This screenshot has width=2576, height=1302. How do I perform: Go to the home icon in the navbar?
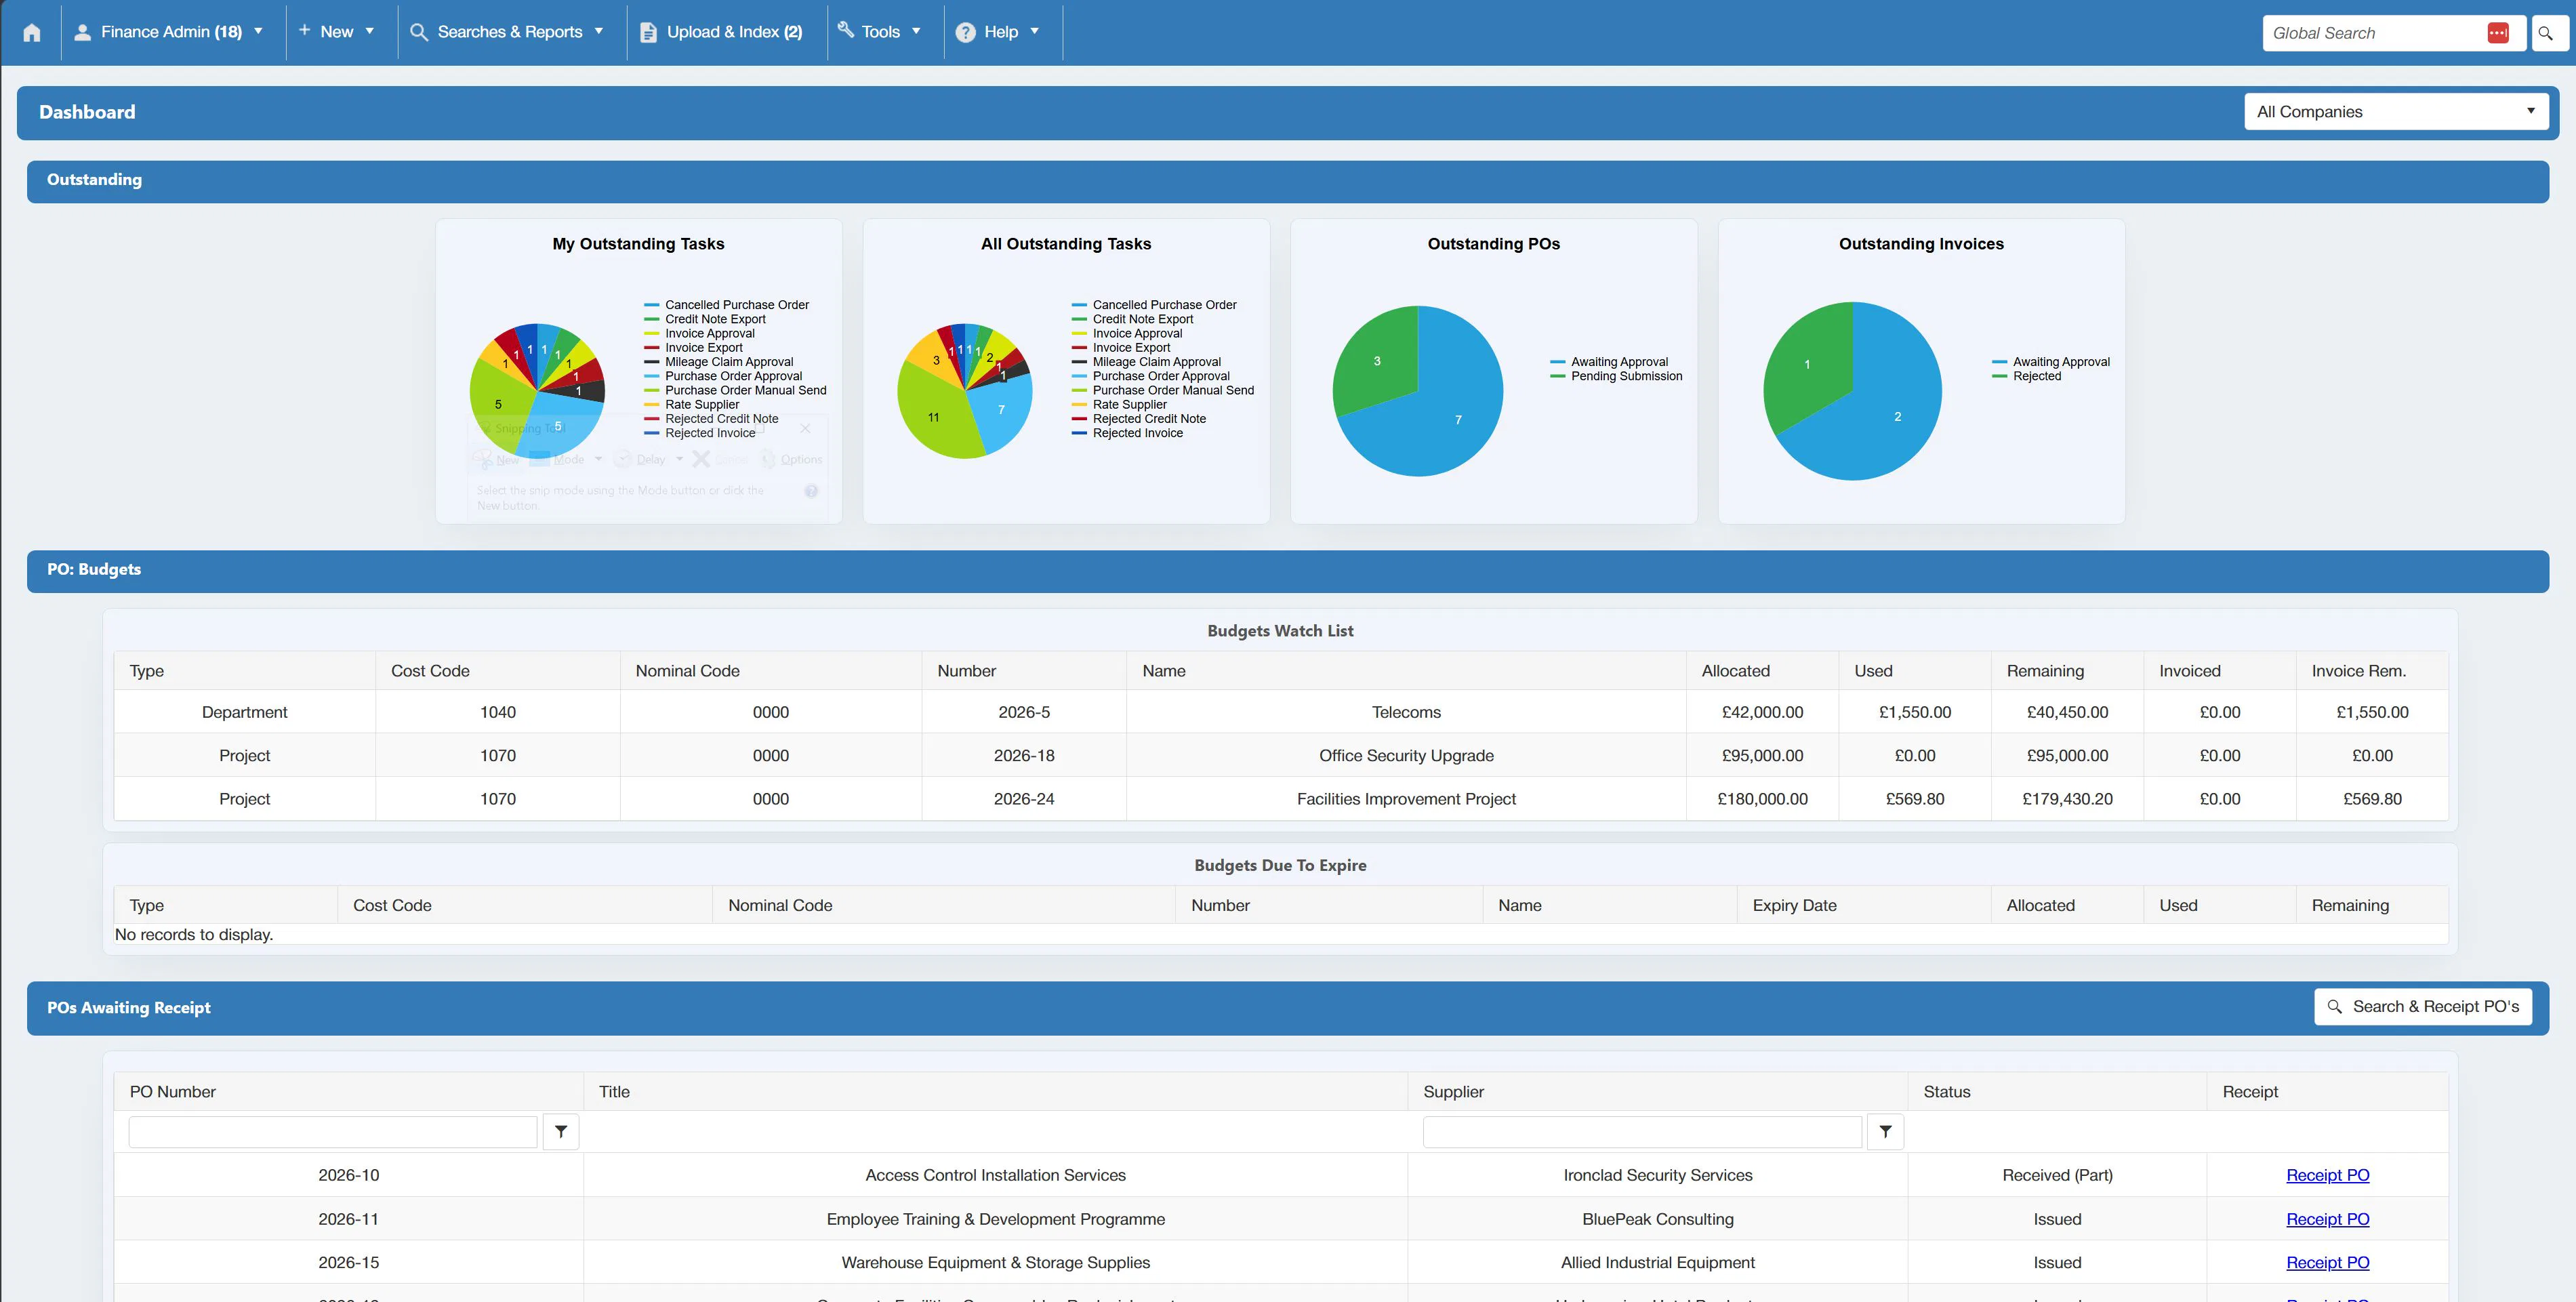tap(31, 32)
